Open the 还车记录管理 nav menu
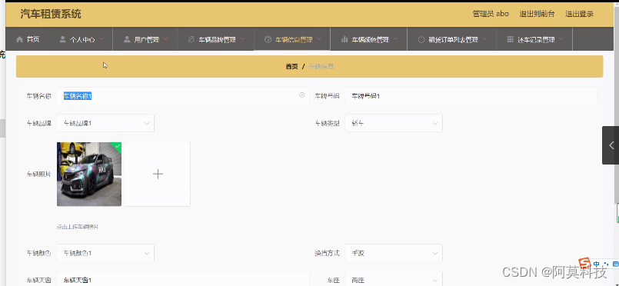This screenshot has height=286, width=619. (534, 39)
